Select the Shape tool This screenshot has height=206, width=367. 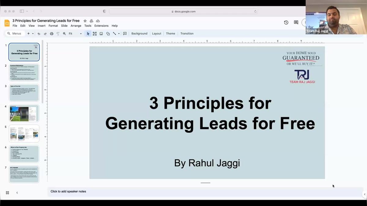[108, 34]
